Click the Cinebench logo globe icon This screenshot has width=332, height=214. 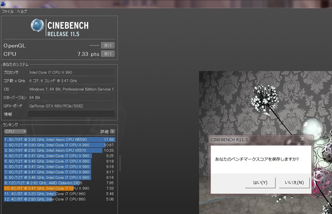tap(37, 25)
